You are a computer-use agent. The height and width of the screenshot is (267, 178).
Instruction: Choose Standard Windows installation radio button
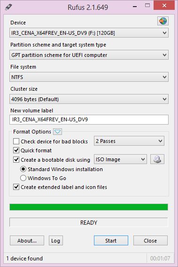tap(23, 169)
